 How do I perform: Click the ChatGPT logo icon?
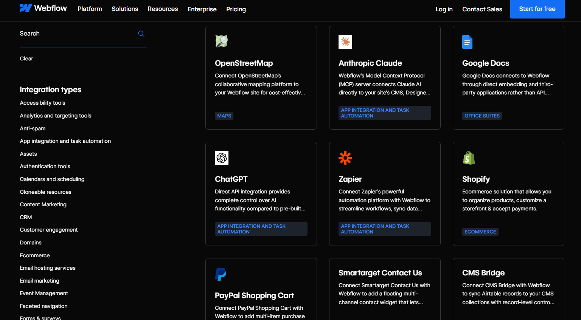(222, 158)
